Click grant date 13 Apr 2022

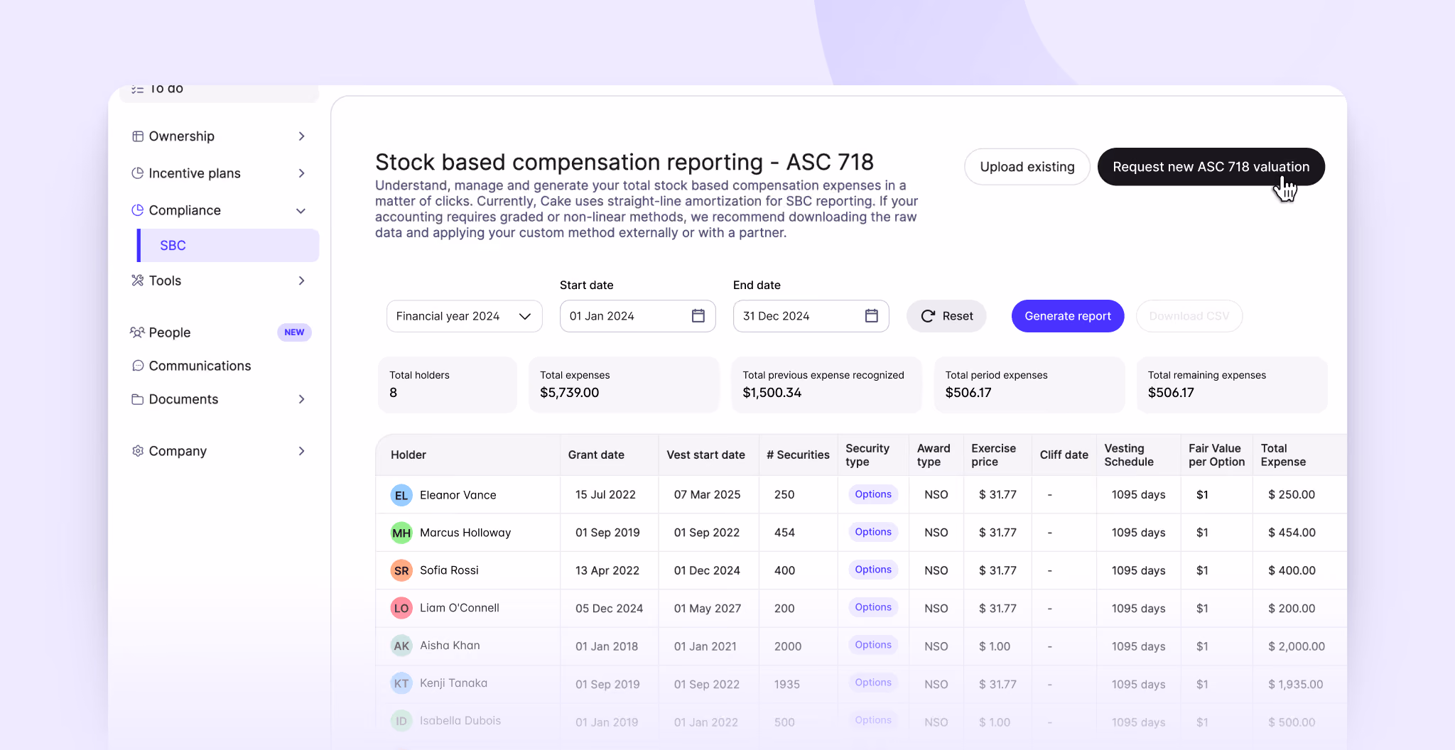[607, 570]
